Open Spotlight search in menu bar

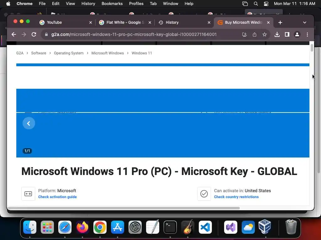click(256, 3)
